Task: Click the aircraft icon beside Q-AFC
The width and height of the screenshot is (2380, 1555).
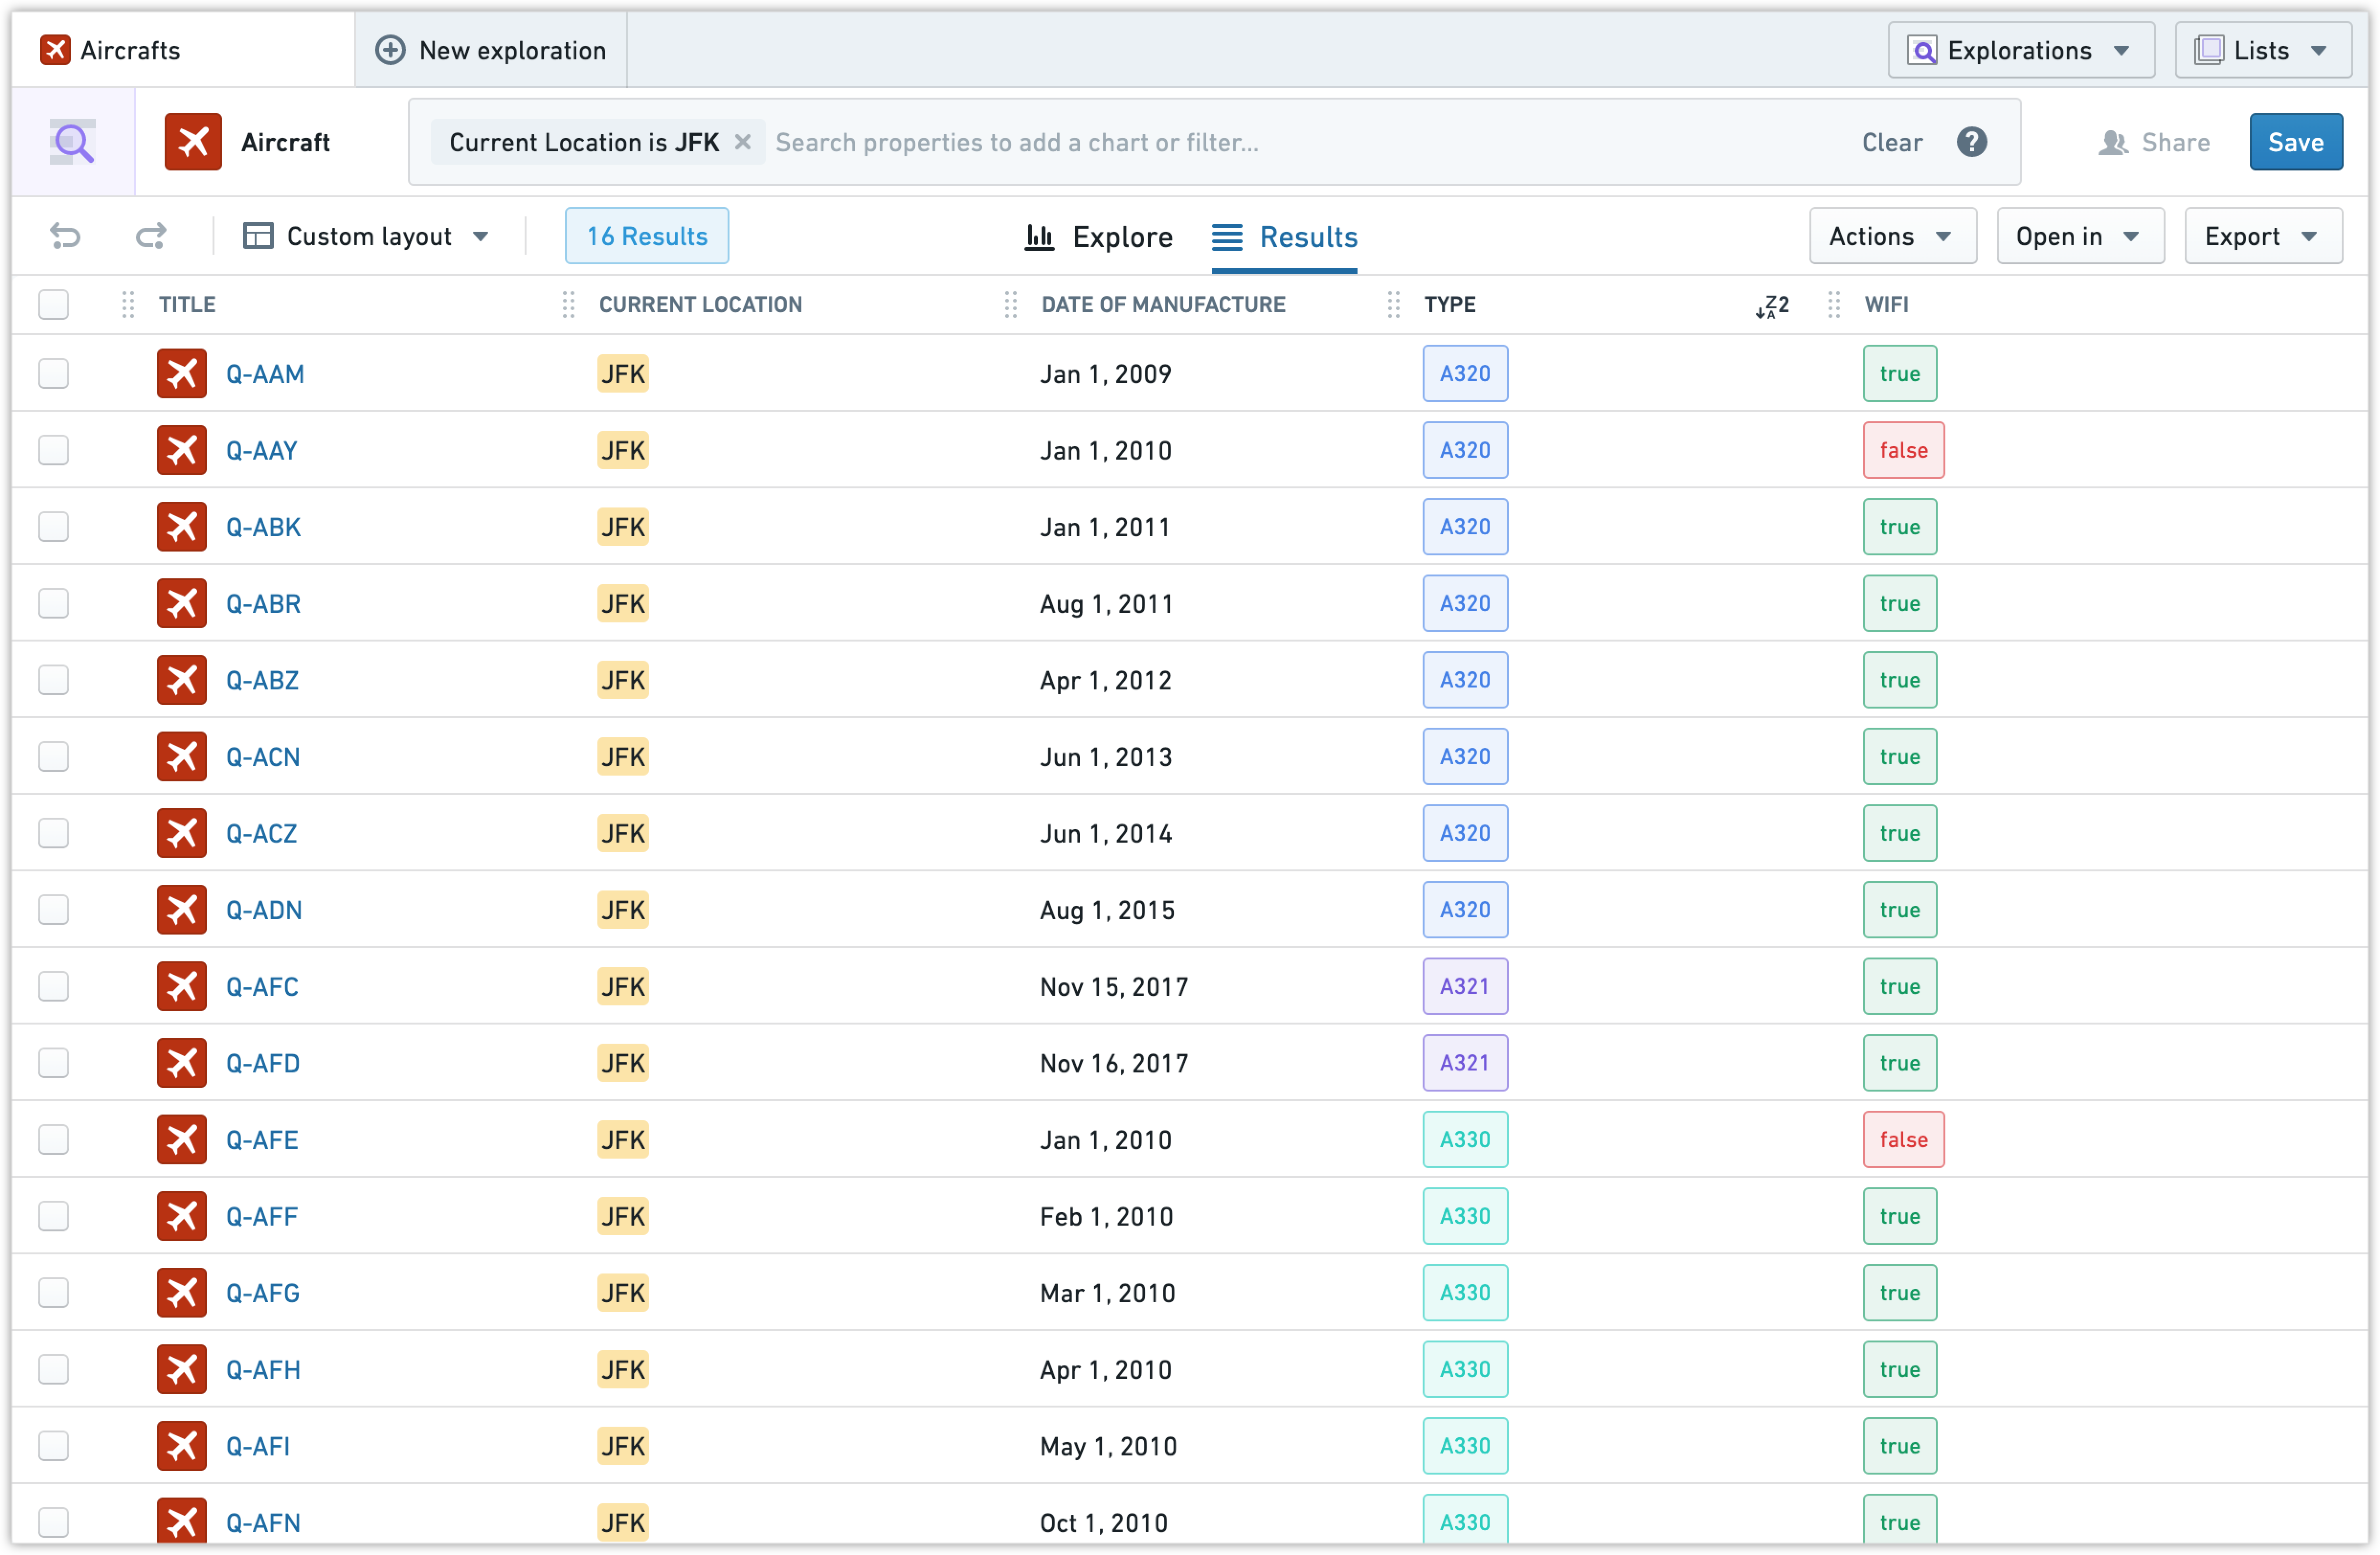Action: pos(182,987)
